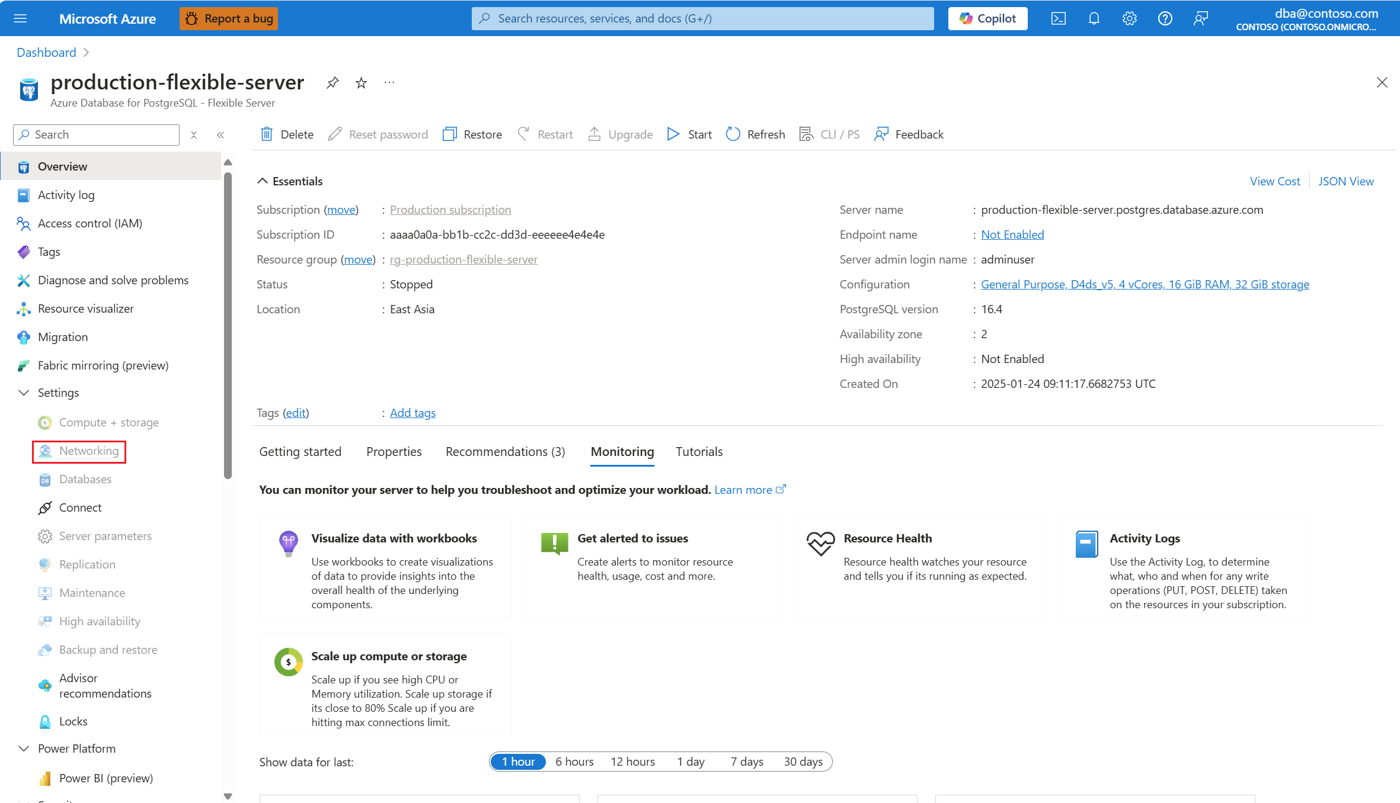Open the JSON View link

pos(1345,181)
